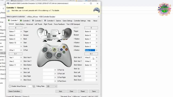Expand the right Stick Axis X dropdown
Image resolution: width=173 pixels, height=97 pixels.
click(97, 57)
